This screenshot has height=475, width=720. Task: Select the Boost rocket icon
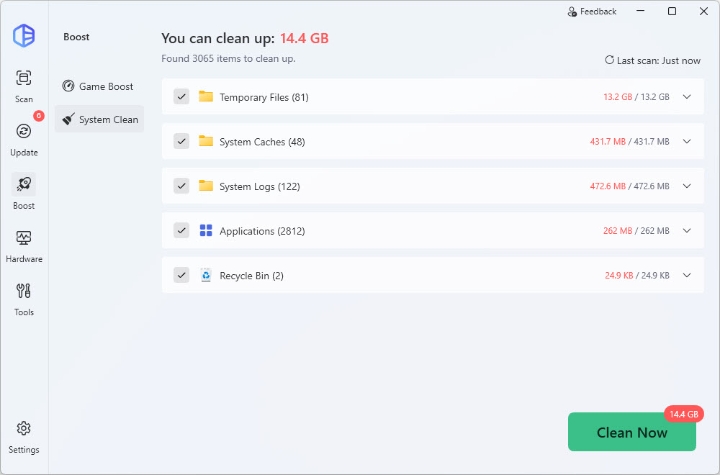pos(24,185)
